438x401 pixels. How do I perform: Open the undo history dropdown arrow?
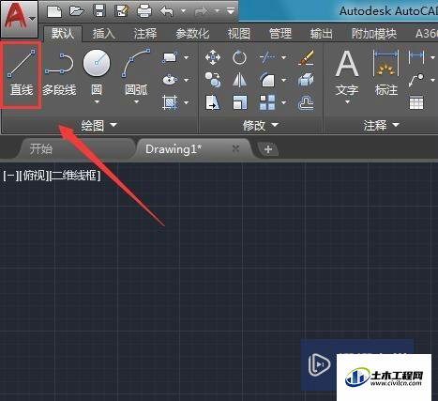[184, 11]
